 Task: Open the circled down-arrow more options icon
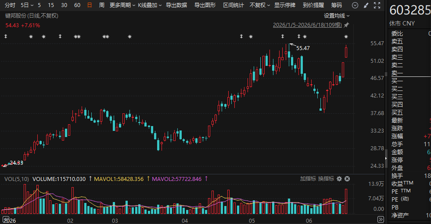[x=355, y=5]
